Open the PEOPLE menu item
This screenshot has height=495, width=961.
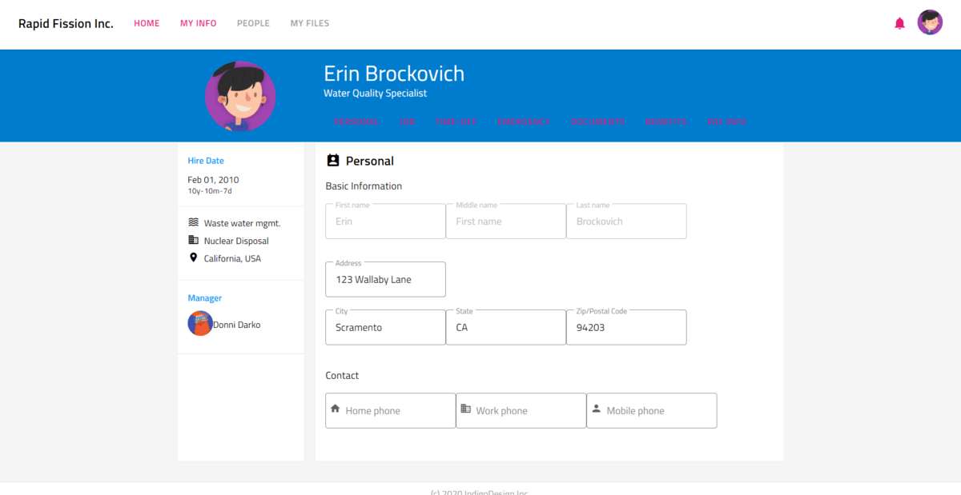253,23
